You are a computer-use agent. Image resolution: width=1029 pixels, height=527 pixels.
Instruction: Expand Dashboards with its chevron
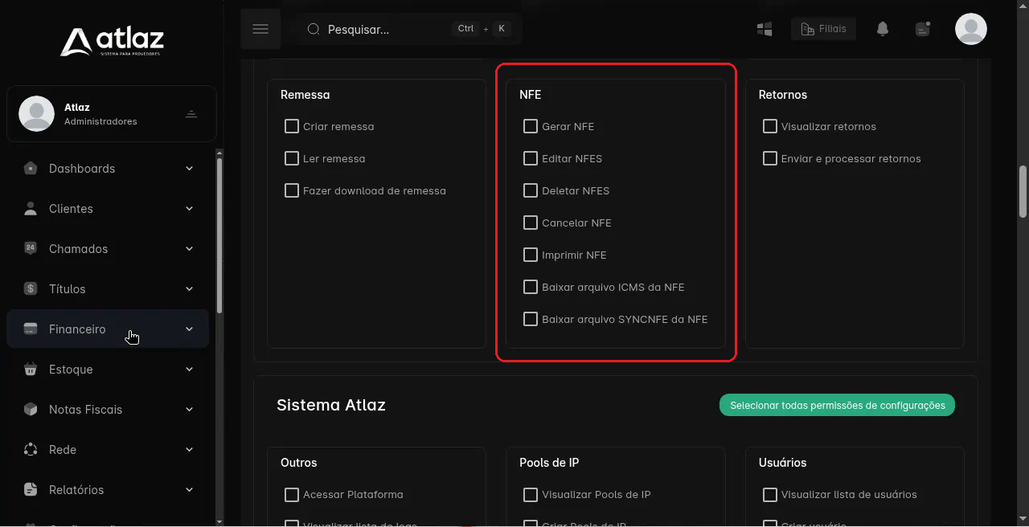190,168
